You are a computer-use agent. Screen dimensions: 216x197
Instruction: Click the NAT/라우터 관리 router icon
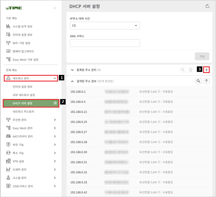point(8,136)
